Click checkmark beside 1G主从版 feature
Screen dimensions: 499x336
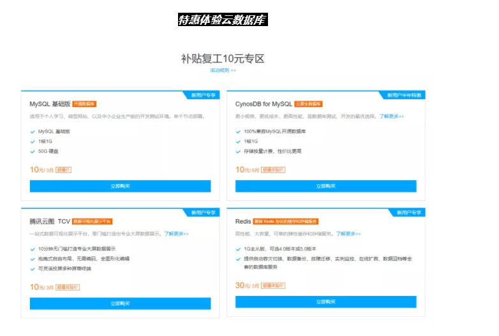(238, 249)
